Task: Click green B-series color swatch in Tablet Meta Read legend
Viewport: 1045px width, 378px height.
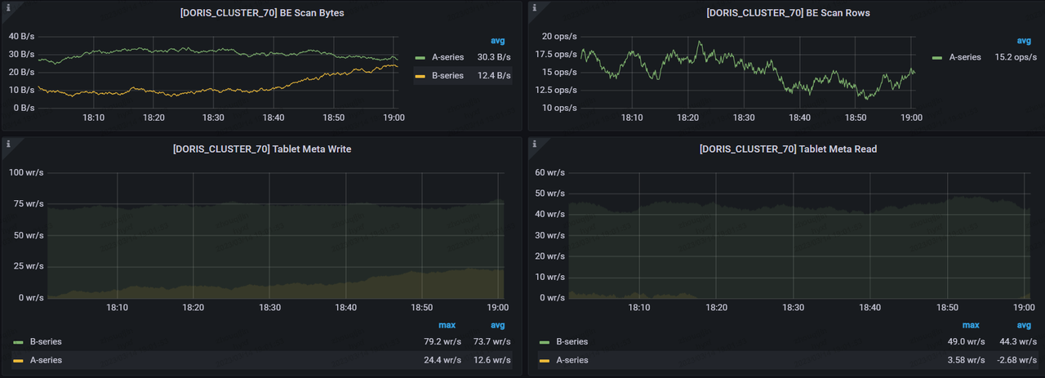Action: click(545, 342)
